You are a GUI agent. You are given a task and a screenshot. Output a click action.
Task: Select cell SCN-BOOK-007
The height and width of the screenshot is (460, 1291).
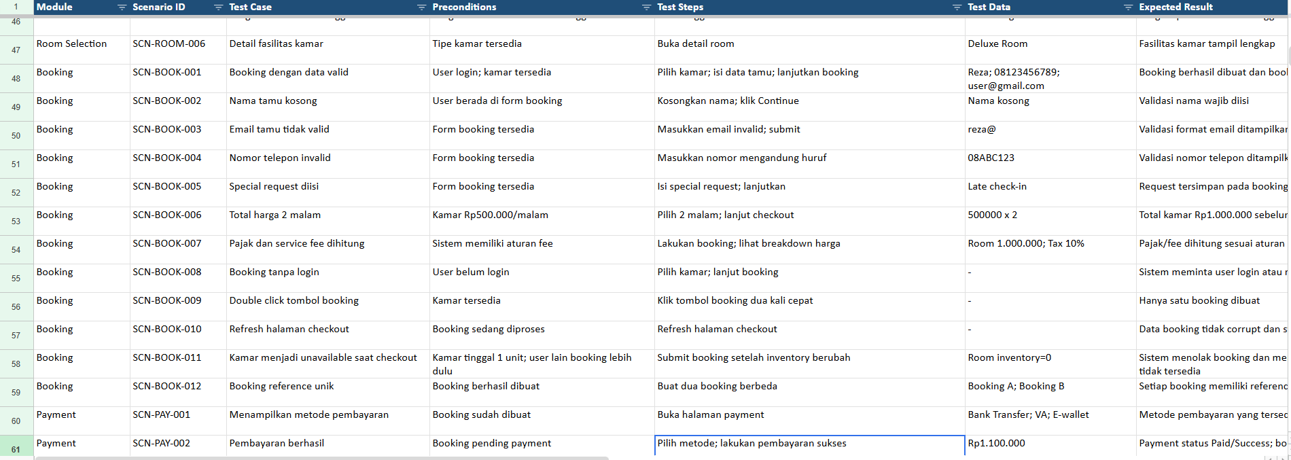178,250
